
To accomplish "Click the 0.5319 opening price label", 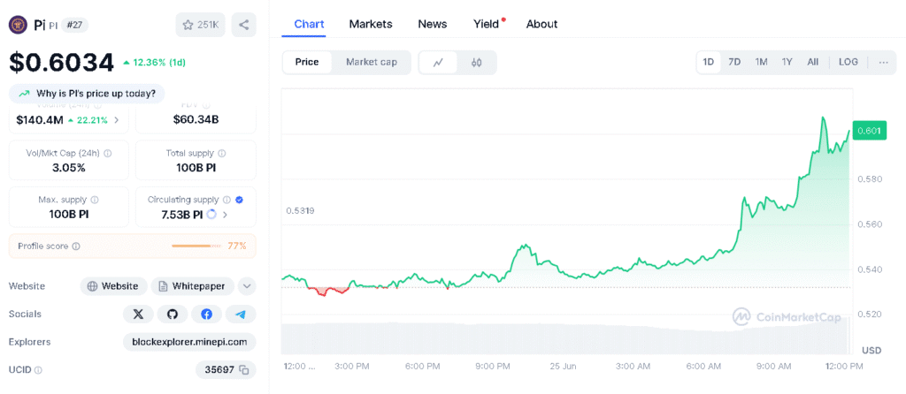I will 301,211.
